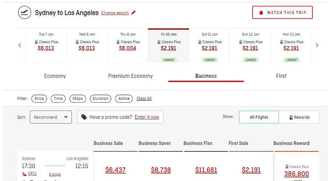Open the Sort Recommend dropdown
The image size is (328, 181).
51,117
